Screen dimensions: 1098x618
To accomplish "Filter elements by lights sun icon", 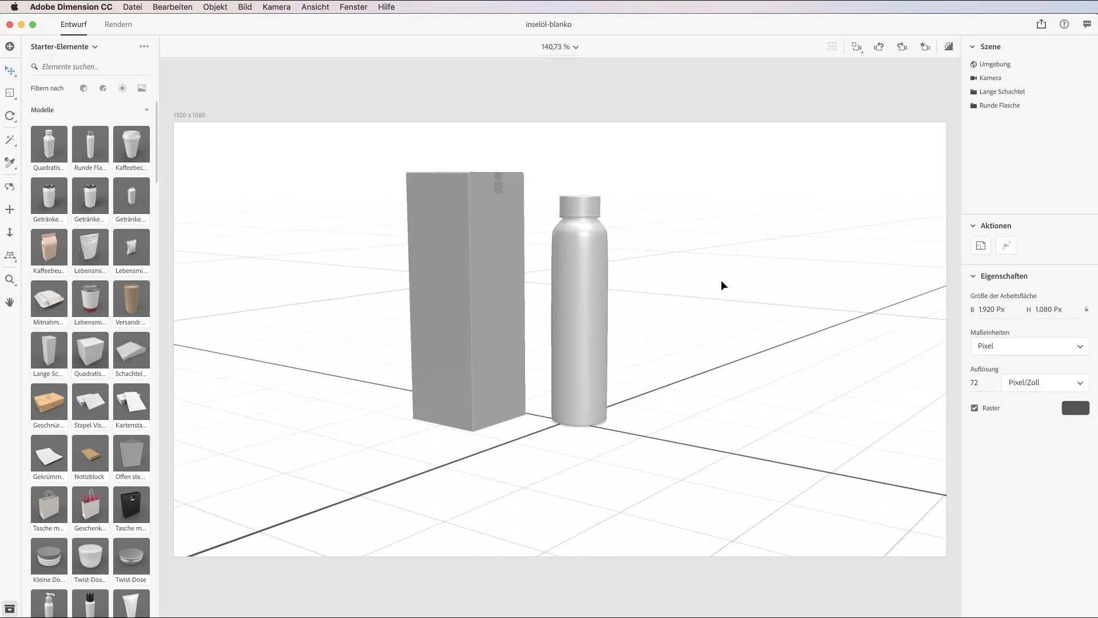I will point(122,88).
